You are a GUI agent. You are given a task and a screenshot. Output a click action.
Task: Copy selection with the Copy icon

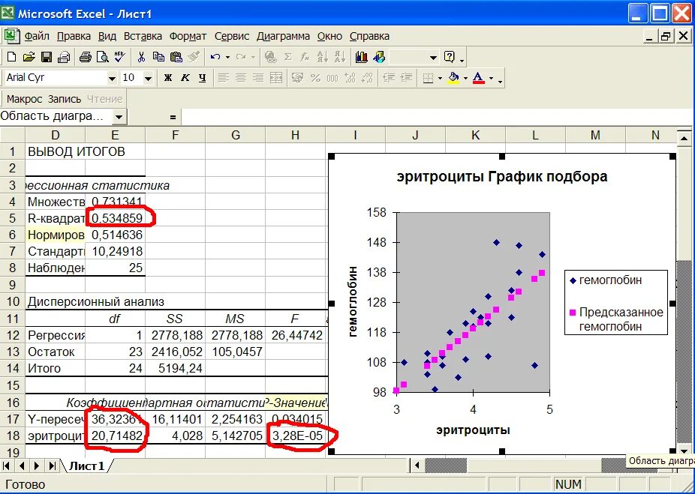tap(158, 57)
